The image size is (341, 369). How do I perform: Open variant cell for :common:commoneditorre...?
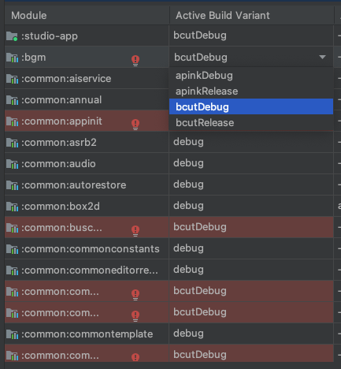(x=251, y=270)
